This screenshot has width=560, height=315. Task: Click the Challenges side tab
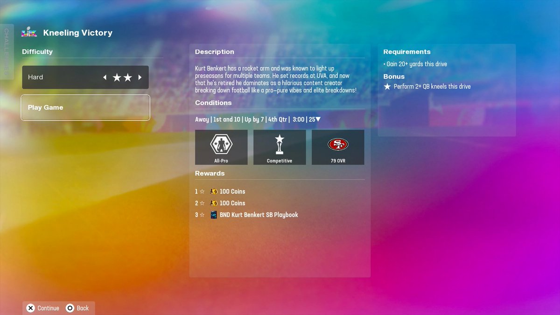[x=7, y=52]
